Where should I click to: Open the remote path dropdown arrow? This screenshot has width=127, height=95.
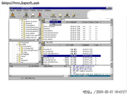[111, 20]
